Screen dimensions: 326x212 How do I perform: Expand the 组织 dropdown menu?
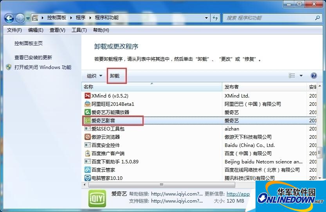[94, 76]
